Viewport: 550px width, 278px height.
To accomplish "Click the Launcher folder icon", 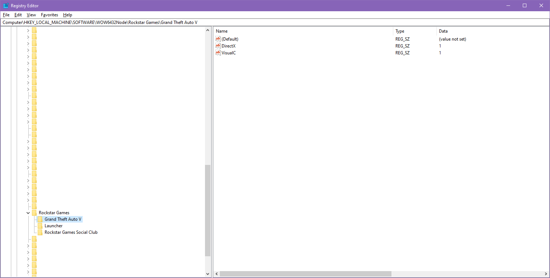I will (x=40, y=226).
